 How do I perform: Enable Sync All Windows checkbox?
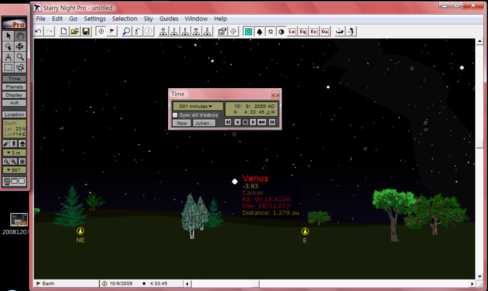tap(175, 115)
